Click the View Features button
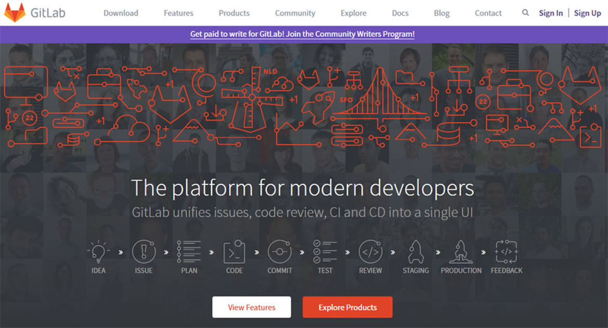The width and height of the screenshot is (608, 328). pyautogui.click(x=252, y=307)
